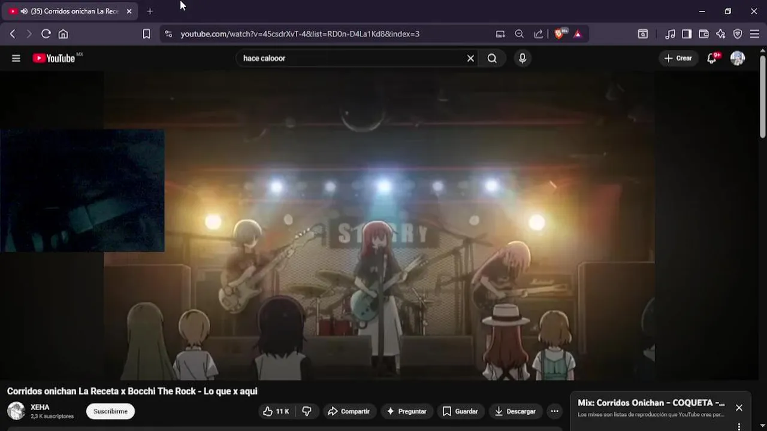
Task: Start voice search with microphone
Action: point(523,58)
